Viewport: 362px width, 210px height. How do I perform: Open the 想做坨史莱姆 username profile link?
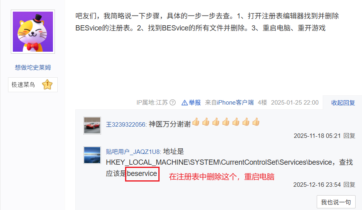[x=33, y=67]
